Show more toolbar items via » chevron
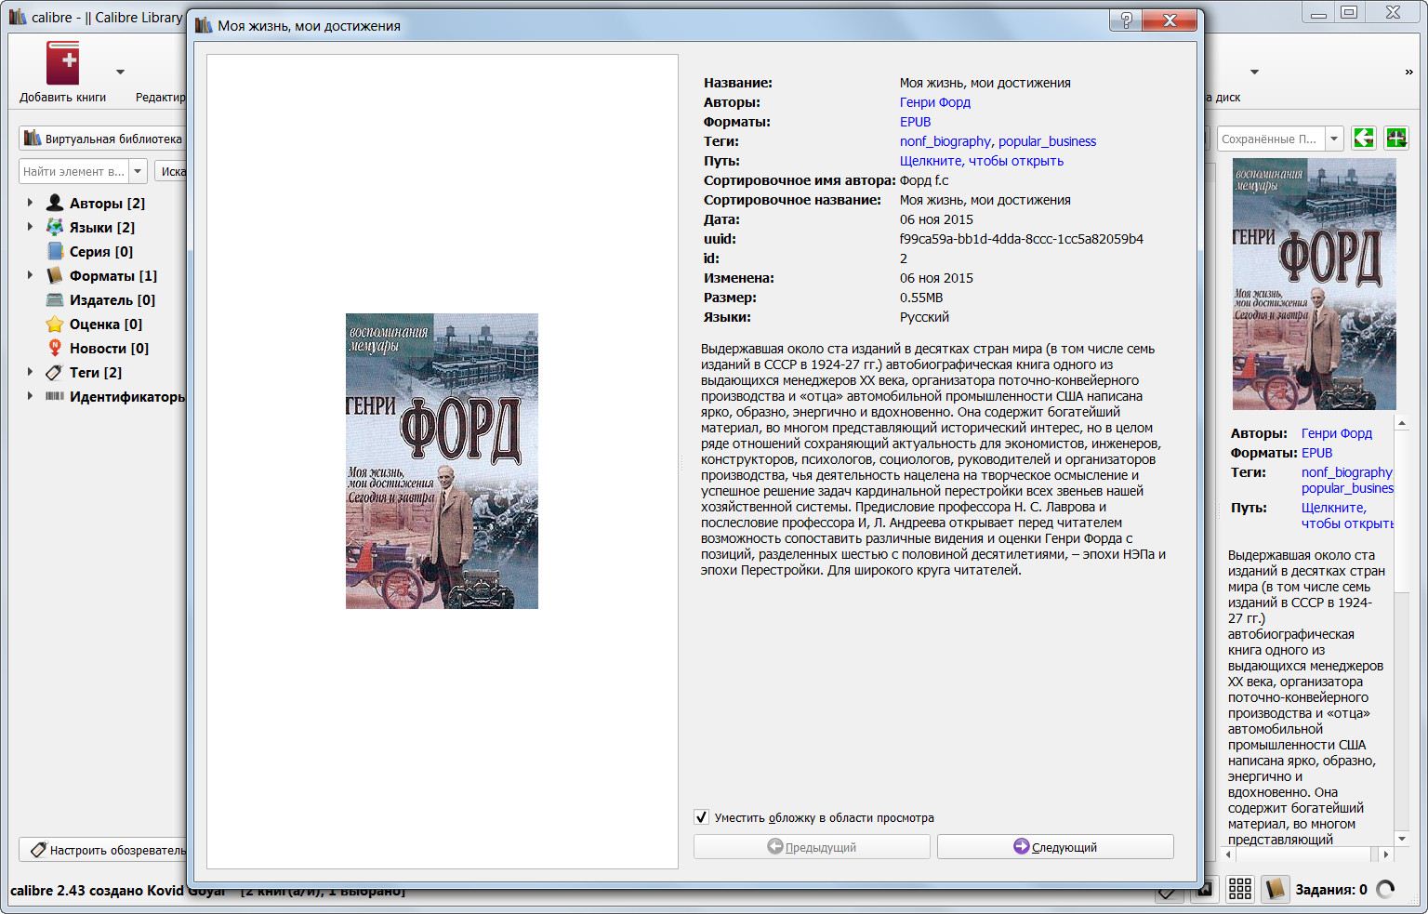 click(x=1409, y=72)
